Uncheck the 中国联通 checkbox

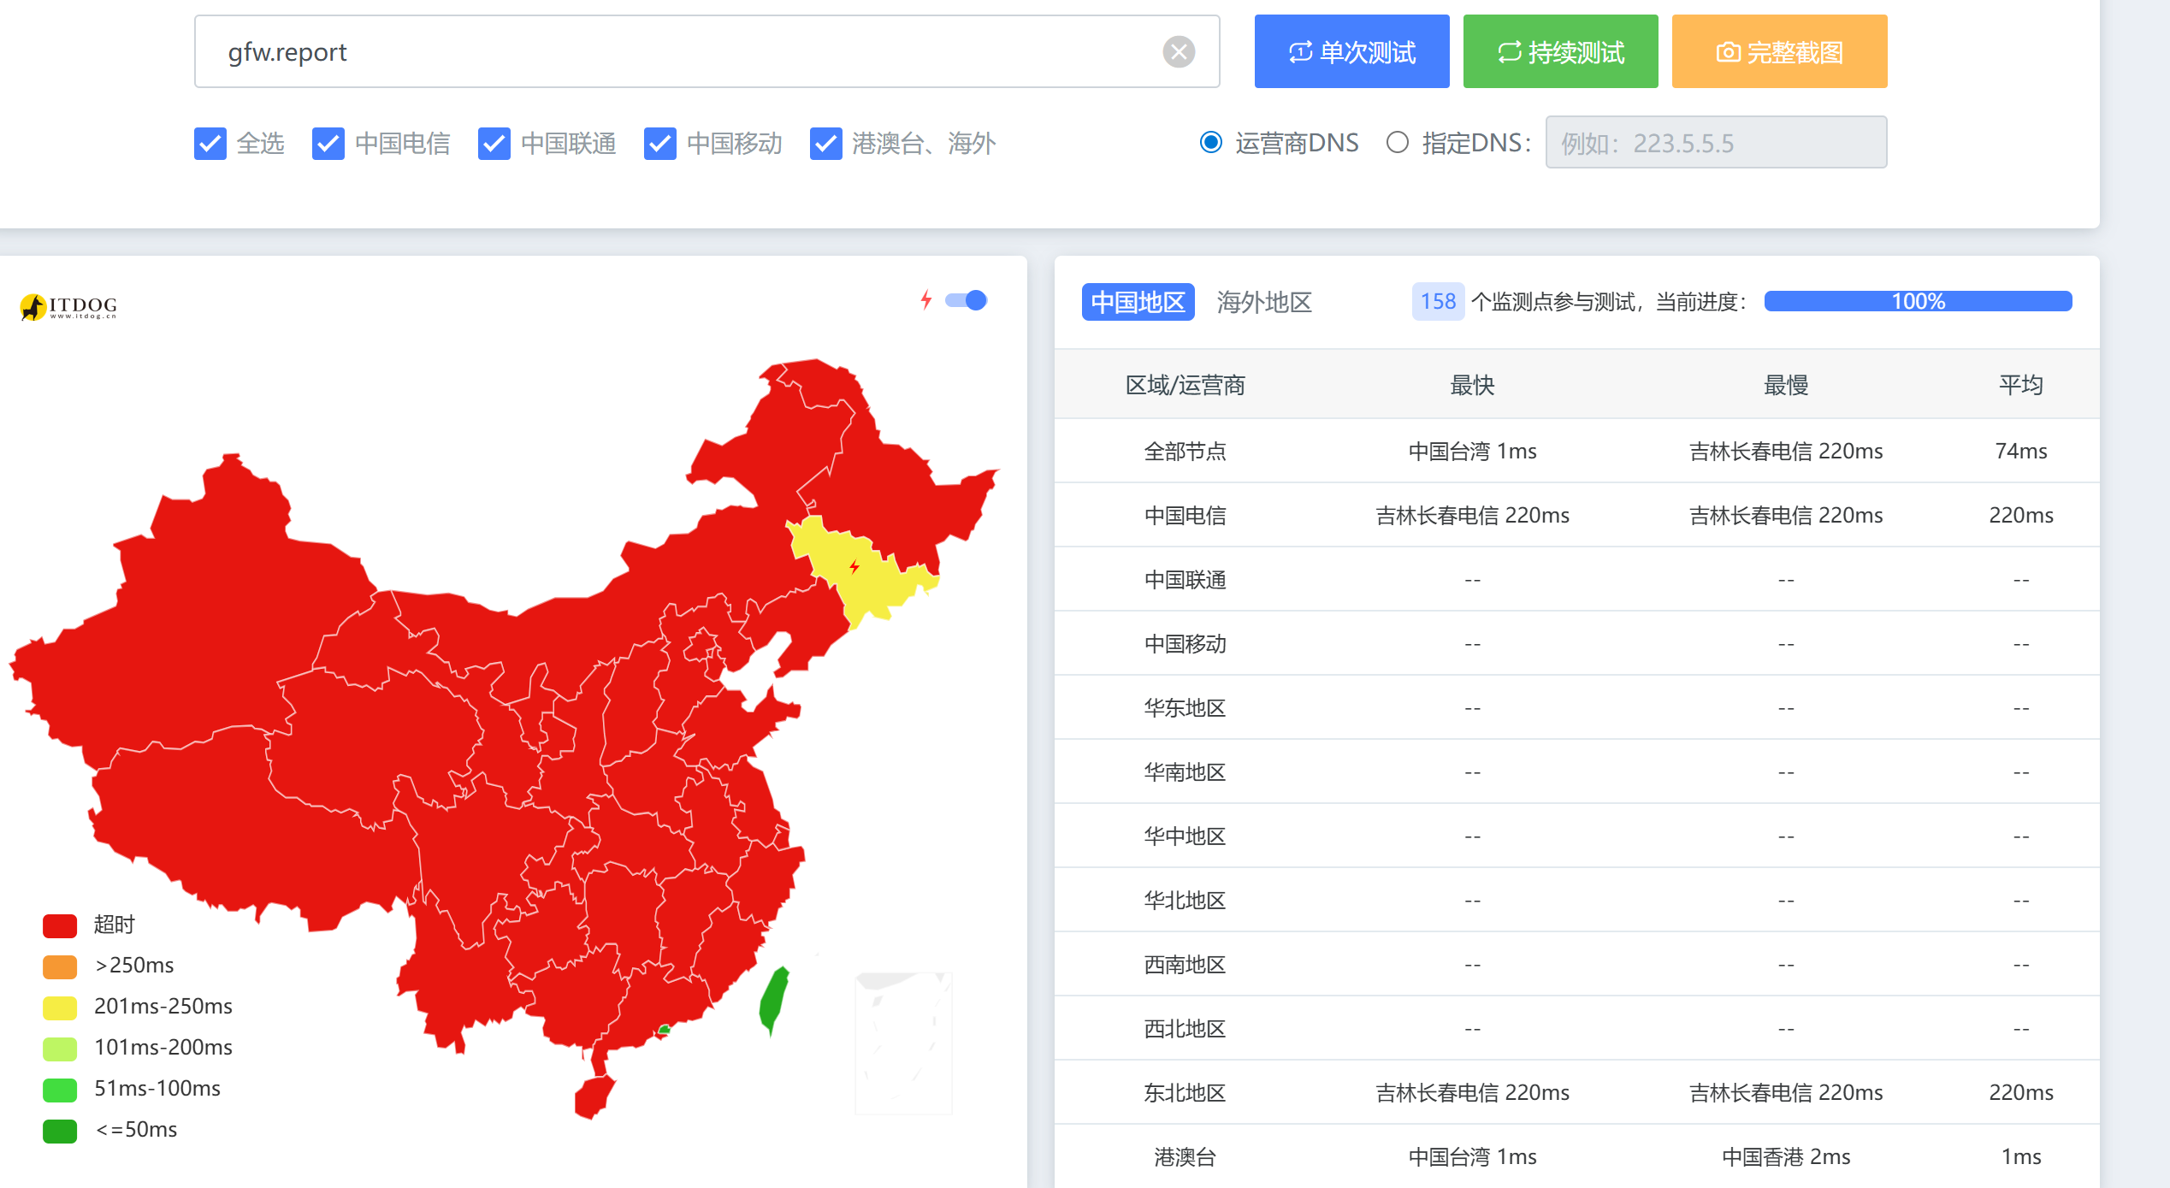point(494,144)
